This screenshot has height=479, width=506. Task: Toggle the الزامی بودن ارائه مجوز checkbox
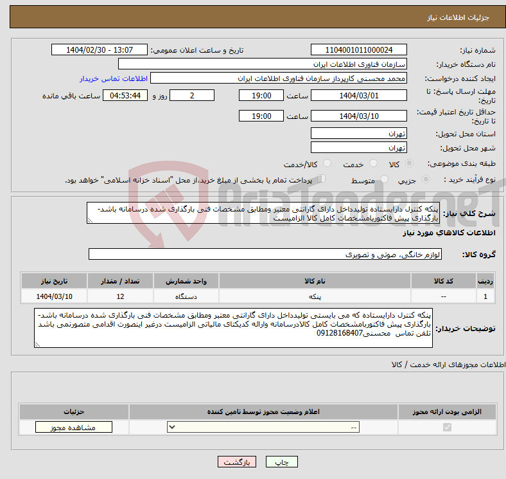tap(447, 427)
